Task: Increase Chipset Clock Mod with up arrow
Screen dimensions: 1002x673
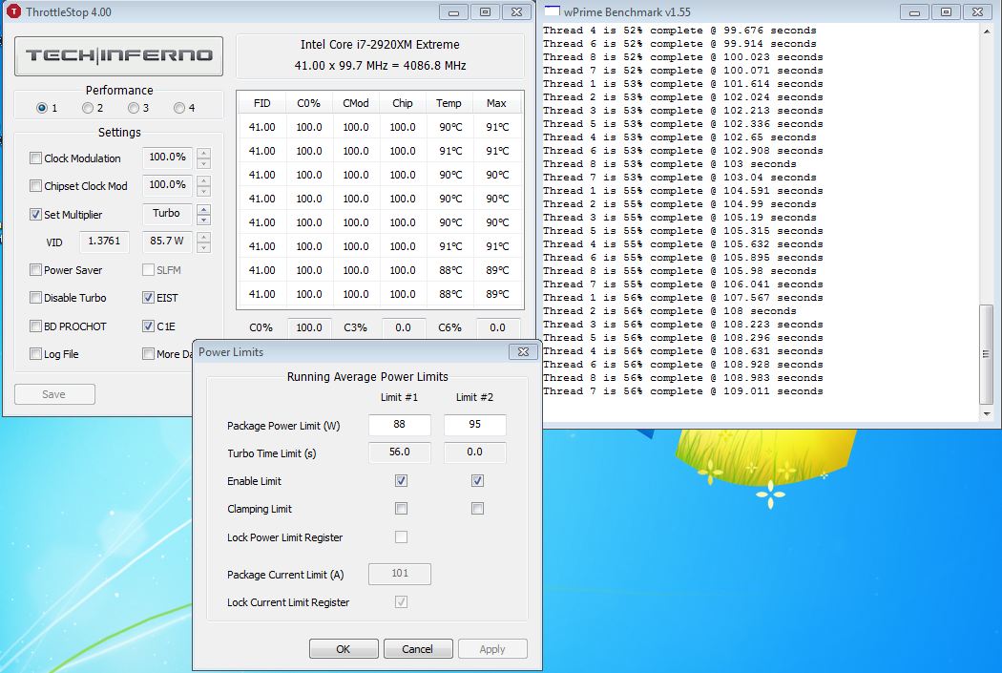Action: 204,180
